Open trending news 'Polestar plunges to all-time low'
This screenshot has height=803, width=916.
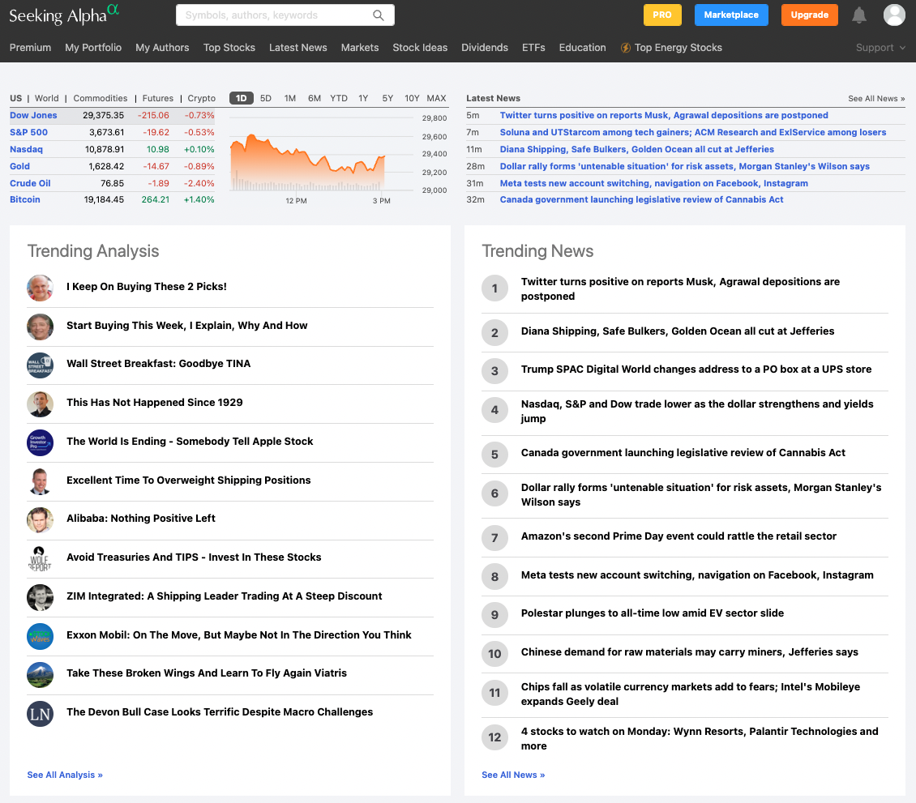pyautogui.click(x=653, y=613)
